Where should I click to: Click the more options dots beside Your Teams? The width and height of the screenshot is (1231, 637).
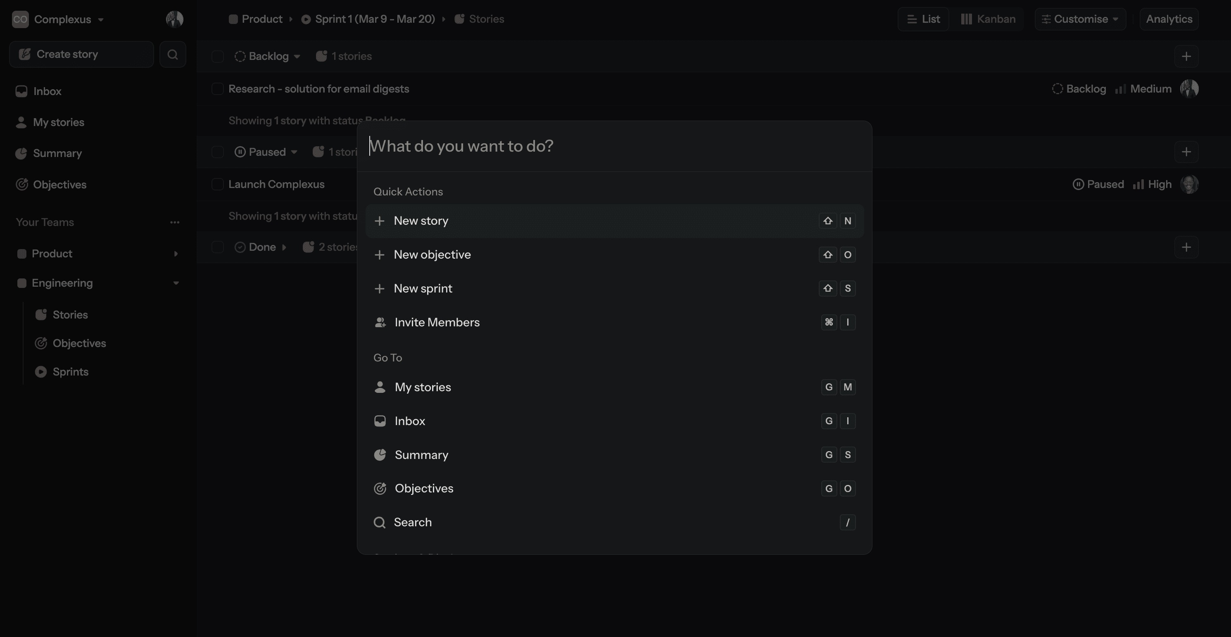point(175,222)
